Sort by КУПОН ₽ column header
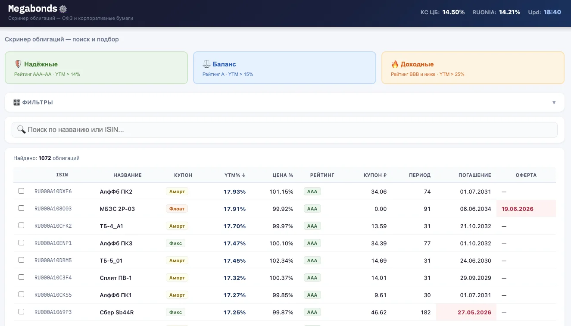Screen dimensions: 571x326 (375, 175)
